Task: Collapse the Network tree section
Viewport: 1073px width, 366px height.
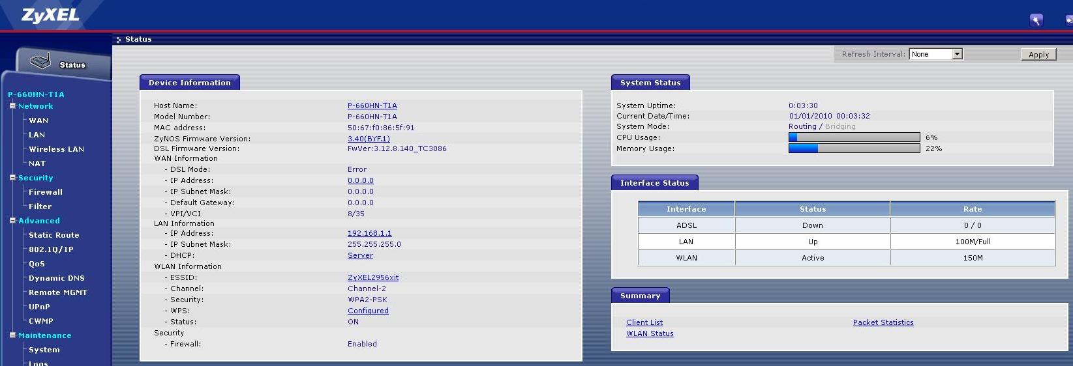Action: click(x=12, y=106)
